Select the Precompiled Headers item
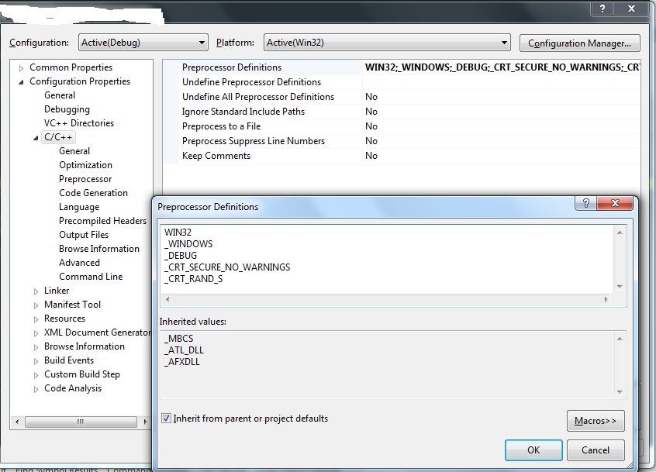Screen dimensions: 656x472 [103, 221]
